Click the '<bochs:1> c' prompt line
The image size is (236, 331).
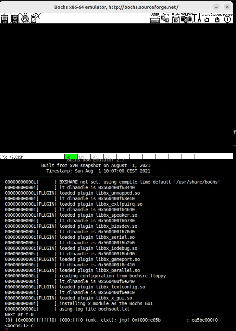click(19, 325)
